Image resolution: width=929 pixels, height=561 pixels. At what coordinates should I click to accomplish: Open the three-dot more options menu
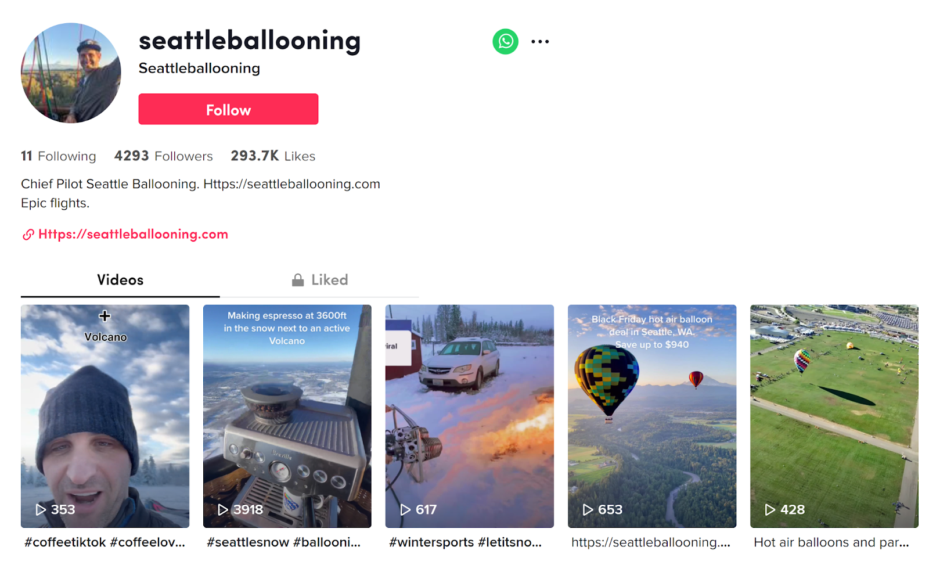[x=540, y=42]
